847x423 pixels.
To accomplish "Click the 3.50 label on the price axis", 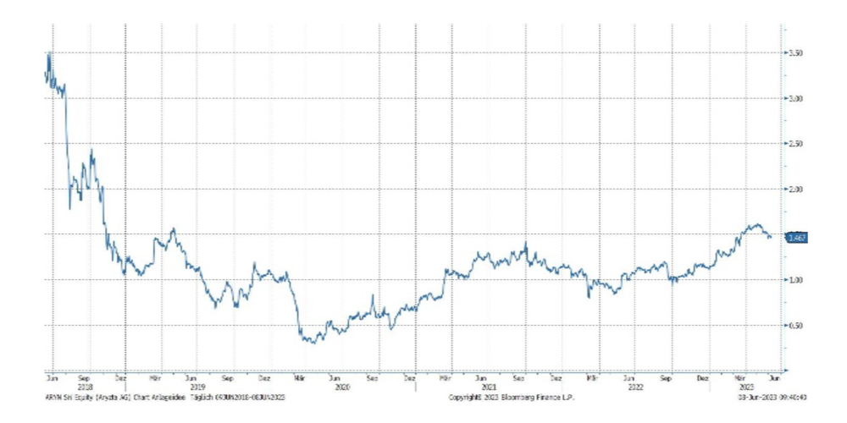I will (796, 53).
